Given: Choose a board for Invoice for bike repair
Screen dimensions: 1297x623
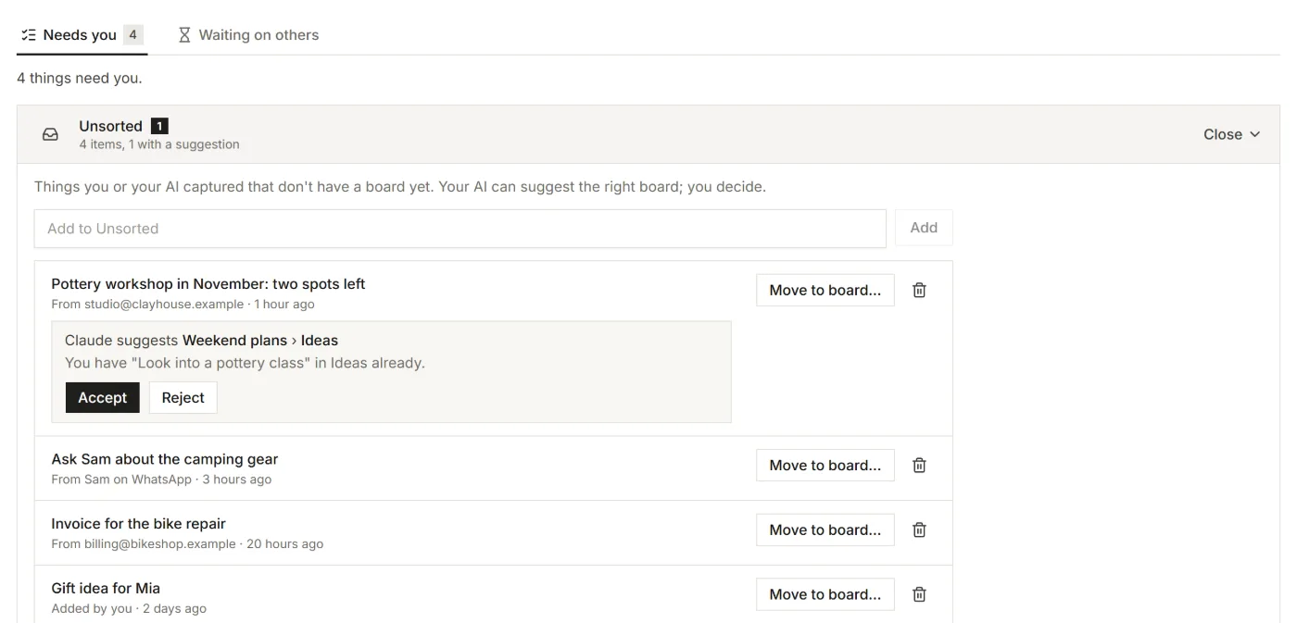Looking at the screenshot, I should pyautogui.click(x=825, y=530).
